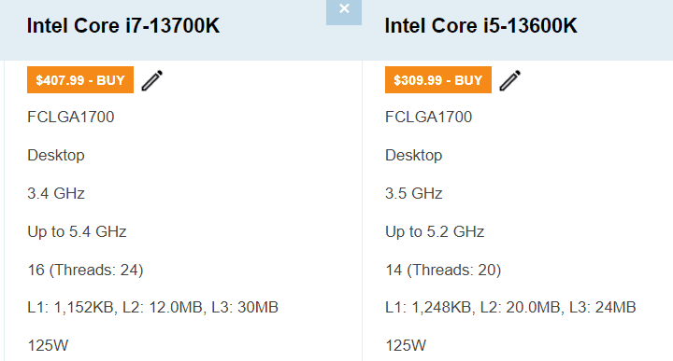
Task: Click the i7-13700K Desktop class text
Action: click(56, 156)
